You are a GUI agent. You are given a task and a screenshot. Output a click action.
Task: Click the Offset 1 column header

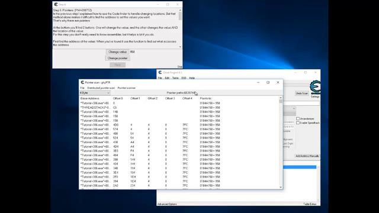tap(135, 98)
